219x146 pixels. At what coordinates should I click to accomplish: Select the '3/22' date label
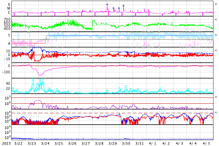(x=18, y=144)
